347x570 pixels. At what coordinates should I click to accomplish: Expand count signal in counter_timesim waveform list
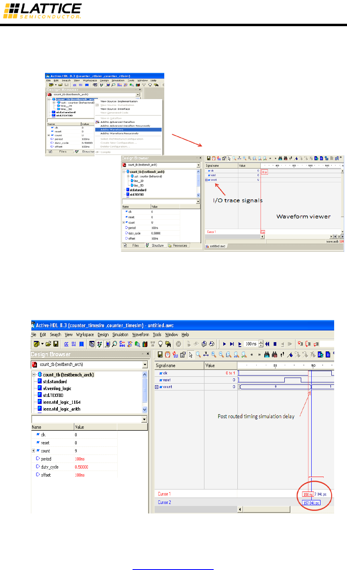[157, 387]
